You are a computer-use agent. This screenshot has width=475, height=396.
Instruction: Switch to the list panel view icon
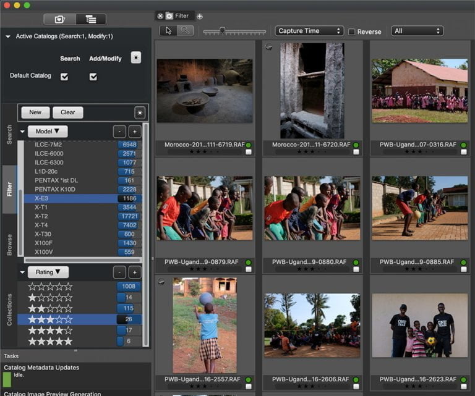pos(90,19)
